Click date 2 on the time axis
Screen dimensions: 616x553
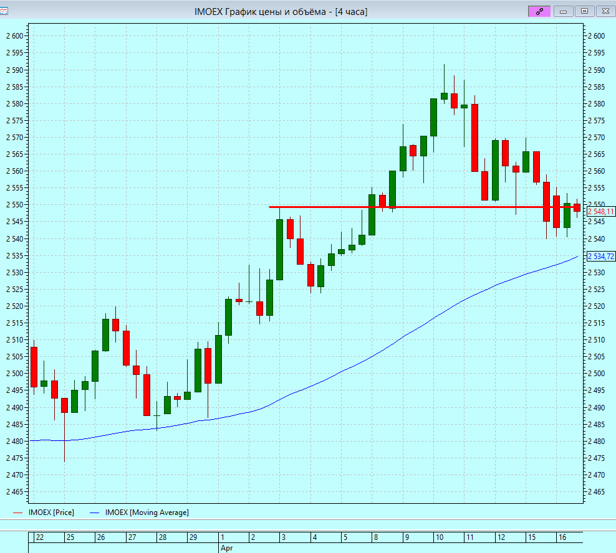click(253, 537)
